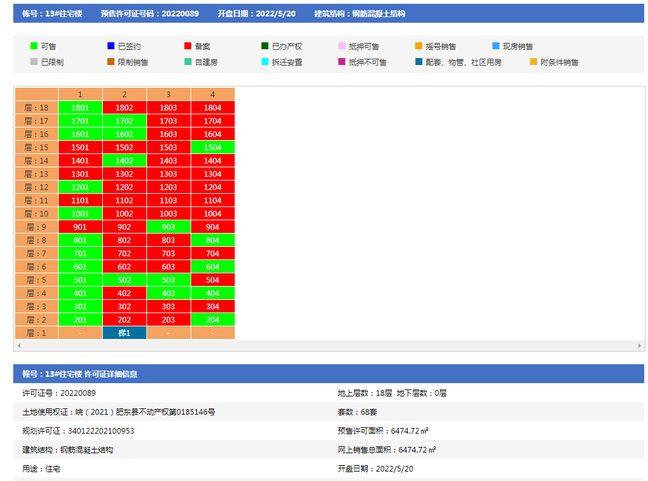Select unit 502 on floor 5
The image size is (648, 481).
(124, 280)
